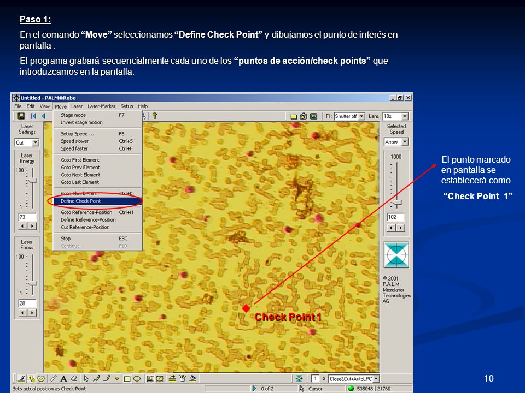Open the File menu
The image size is (525, 393).
point(17,106)
